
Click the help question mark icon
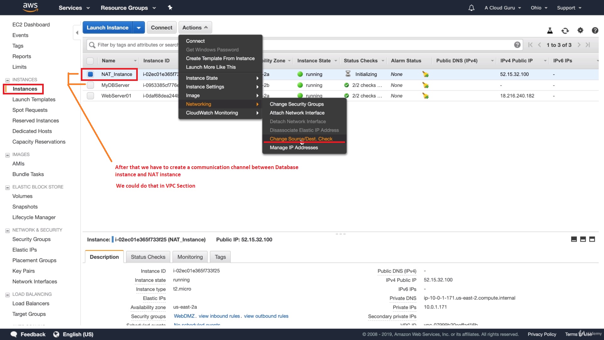tap(595, 30)
